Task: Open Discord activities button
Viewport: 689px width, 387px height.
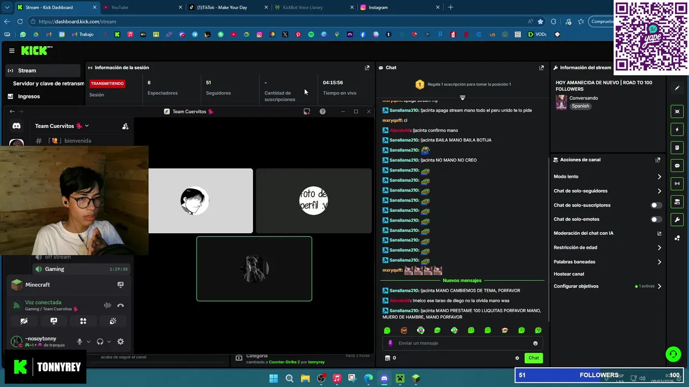Action: click(83, 321)
